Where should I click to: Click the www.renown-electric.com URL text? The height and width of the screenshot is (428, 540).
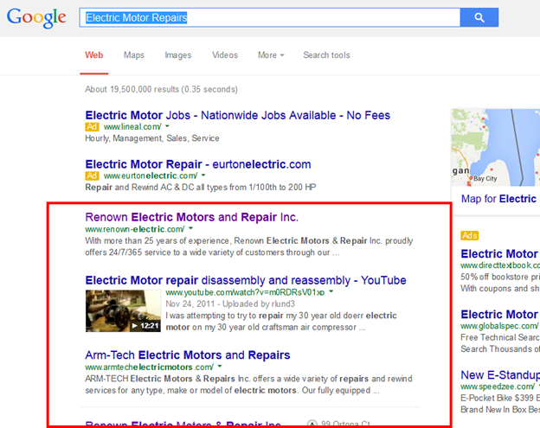135,229
